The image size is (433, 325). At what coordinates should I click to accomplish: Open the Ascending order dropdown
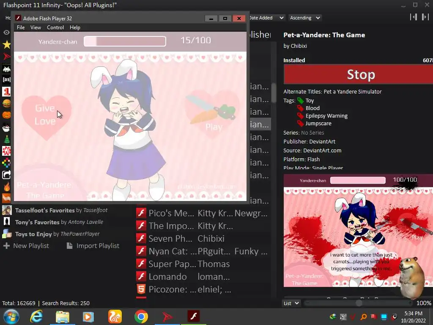pyautogui.click(x=305, y=18)
